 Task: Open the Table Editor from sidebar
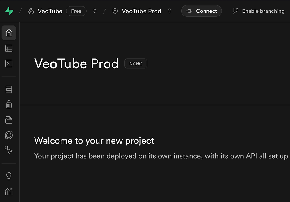pyautogui.click(x=9, y=48)
